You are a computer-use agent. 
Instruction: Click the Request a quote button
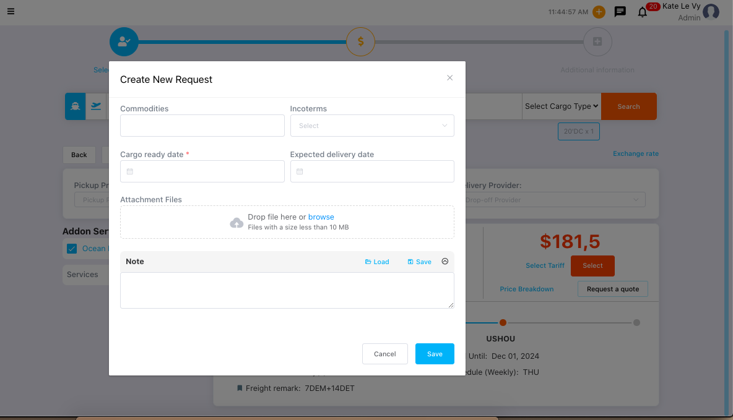click(613, 289)
